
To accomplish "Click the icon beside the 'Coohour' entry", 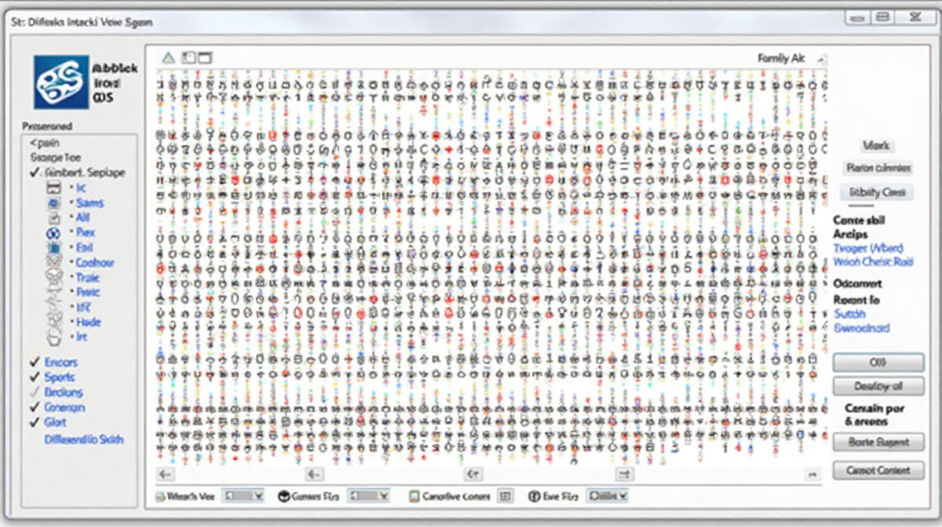I will point(55,263).
